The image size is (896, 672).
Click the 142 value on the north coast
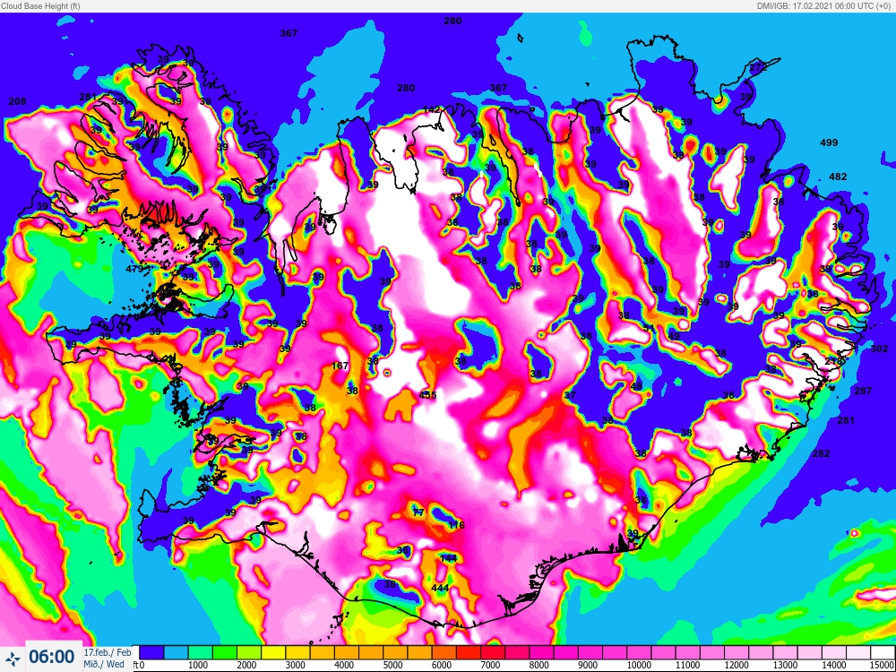[432, 109]
